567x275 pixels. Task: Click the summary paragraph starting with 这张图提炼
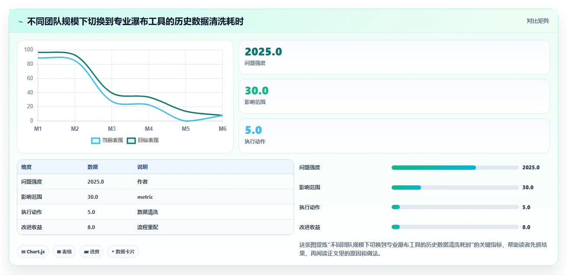tap(423, 249)
